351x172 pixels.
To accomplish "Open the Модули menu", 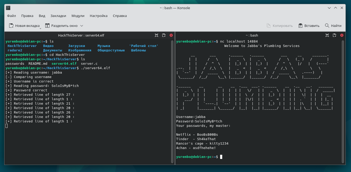I will (78, 16).
